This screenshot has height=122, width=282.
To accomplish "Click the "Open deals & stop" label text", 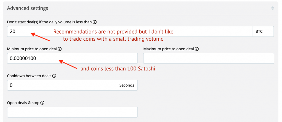I will pyautogui.click(x=23, y=103).
